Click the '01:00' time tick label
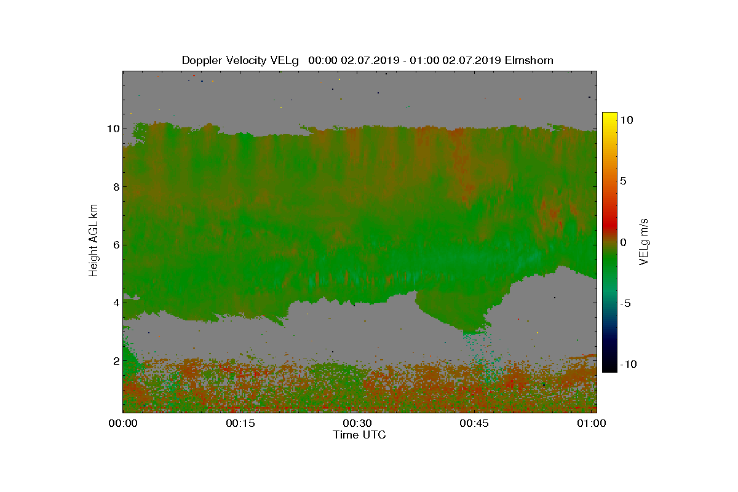 click(592, 423)
